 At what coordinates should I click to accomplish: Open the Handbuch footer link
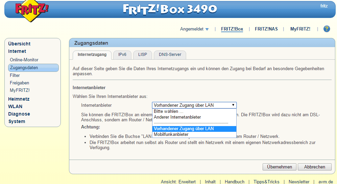[x=234, y=182]
